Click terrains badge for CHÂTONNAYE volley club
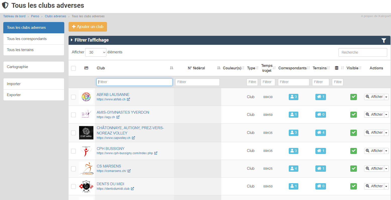Viewport: 391px width, 200px height. pyautogui.click(x=320, y=133)
